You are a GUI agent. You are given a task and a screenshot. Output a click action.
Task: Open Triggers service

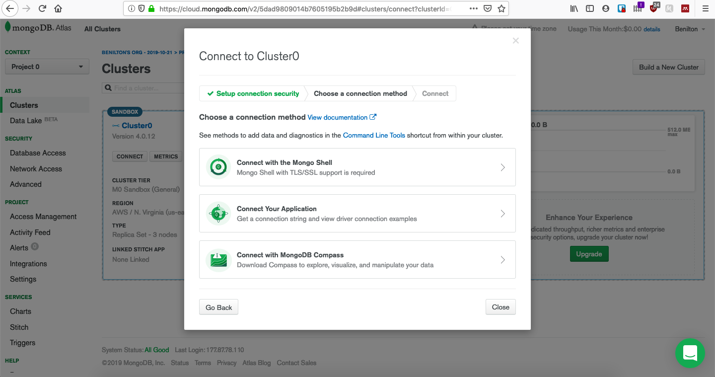(x=22, y=343)
